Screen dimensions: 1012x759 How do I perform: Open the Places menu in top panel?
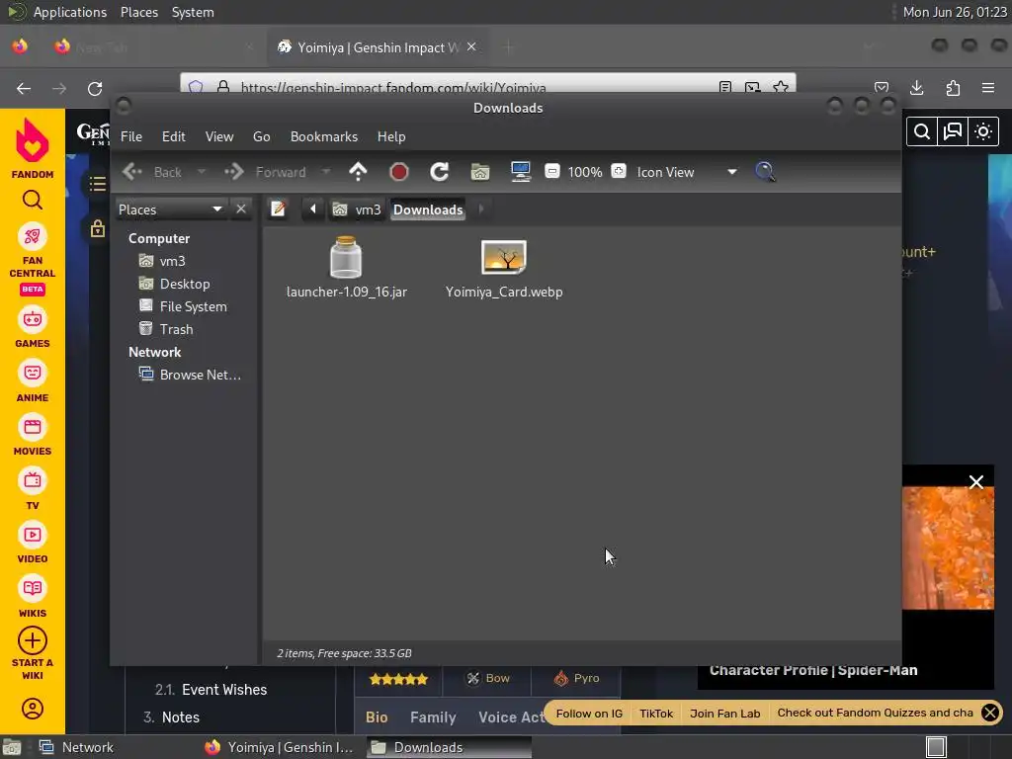139,12
